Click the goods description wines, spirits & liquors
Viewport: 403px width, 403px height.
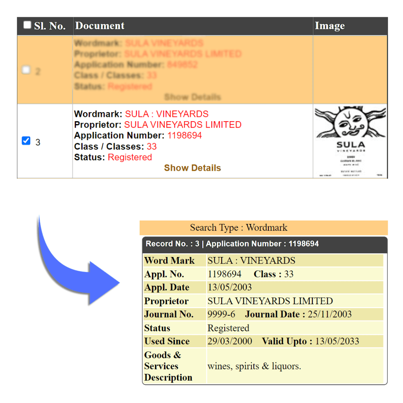(x=254, y=366)
